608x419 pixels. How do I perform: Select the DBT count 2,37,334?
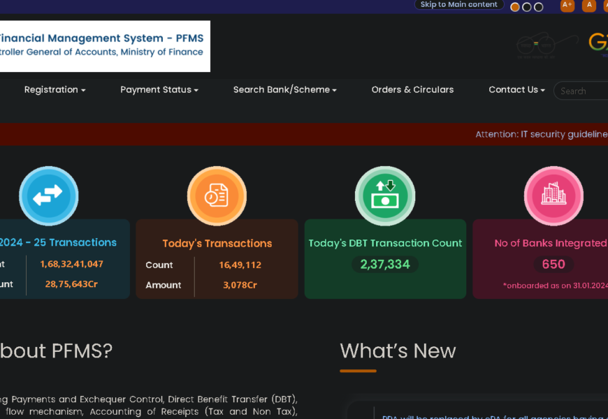(385, 265)
